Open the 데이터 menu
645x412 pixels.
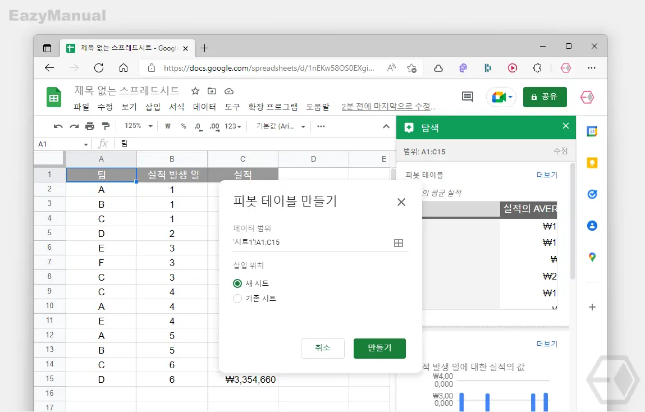[x=204, y=107]
